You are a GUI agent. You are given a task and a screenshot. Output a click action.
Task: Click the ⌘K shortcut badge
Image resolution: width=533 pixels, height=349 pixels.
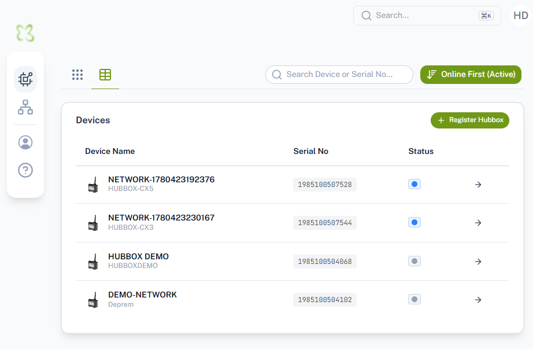tap(486, 16)
